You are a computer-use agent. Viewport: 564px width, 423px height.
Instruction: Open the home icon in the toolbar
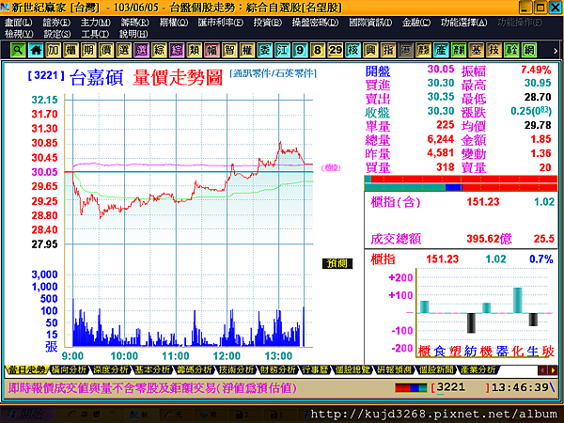(36, 50)
